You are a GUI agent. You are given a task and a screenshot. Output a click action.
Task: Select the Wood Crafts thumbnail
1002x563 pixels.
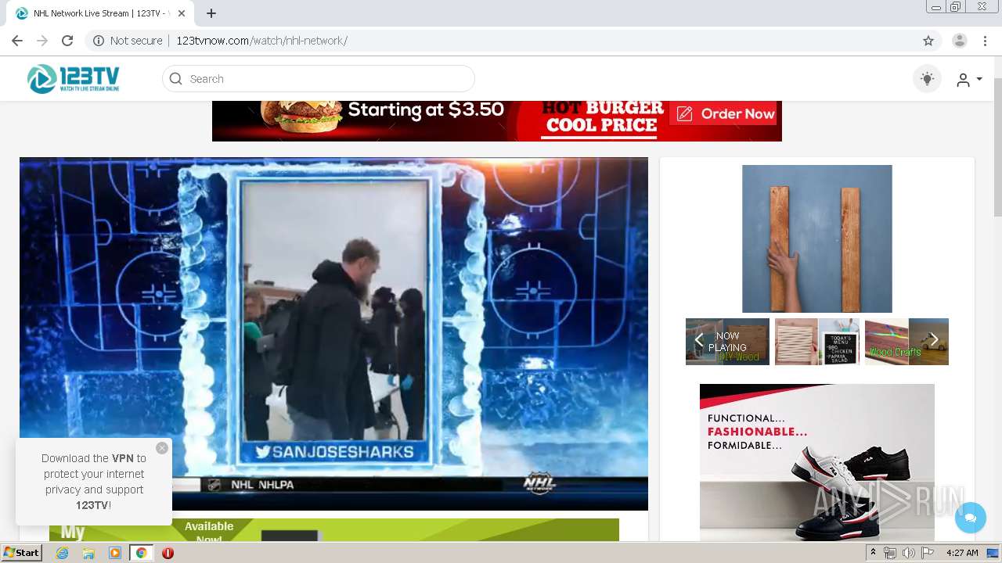tap(906, 342)
